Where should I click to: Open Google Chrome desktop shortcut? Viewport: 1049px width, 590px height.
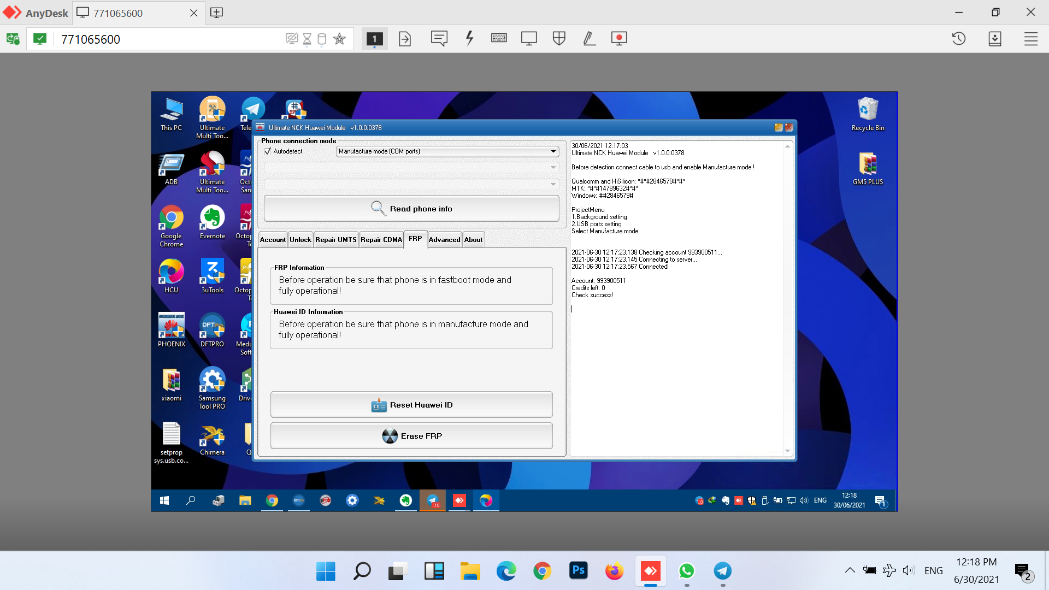point(171,226)
